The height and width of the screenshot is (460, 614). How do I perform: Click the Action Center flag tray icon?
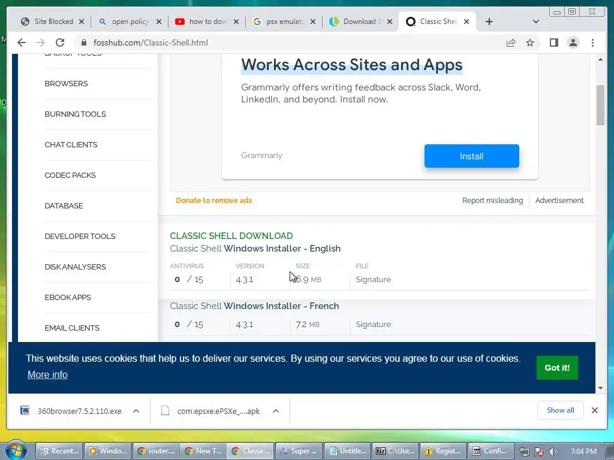[x=539, y=452]
